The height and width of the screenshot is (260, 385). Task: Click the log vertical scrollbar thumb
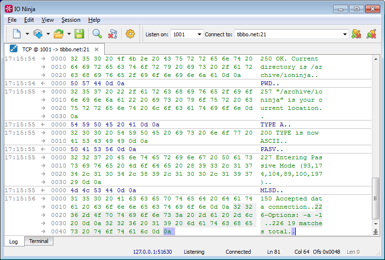376,198
